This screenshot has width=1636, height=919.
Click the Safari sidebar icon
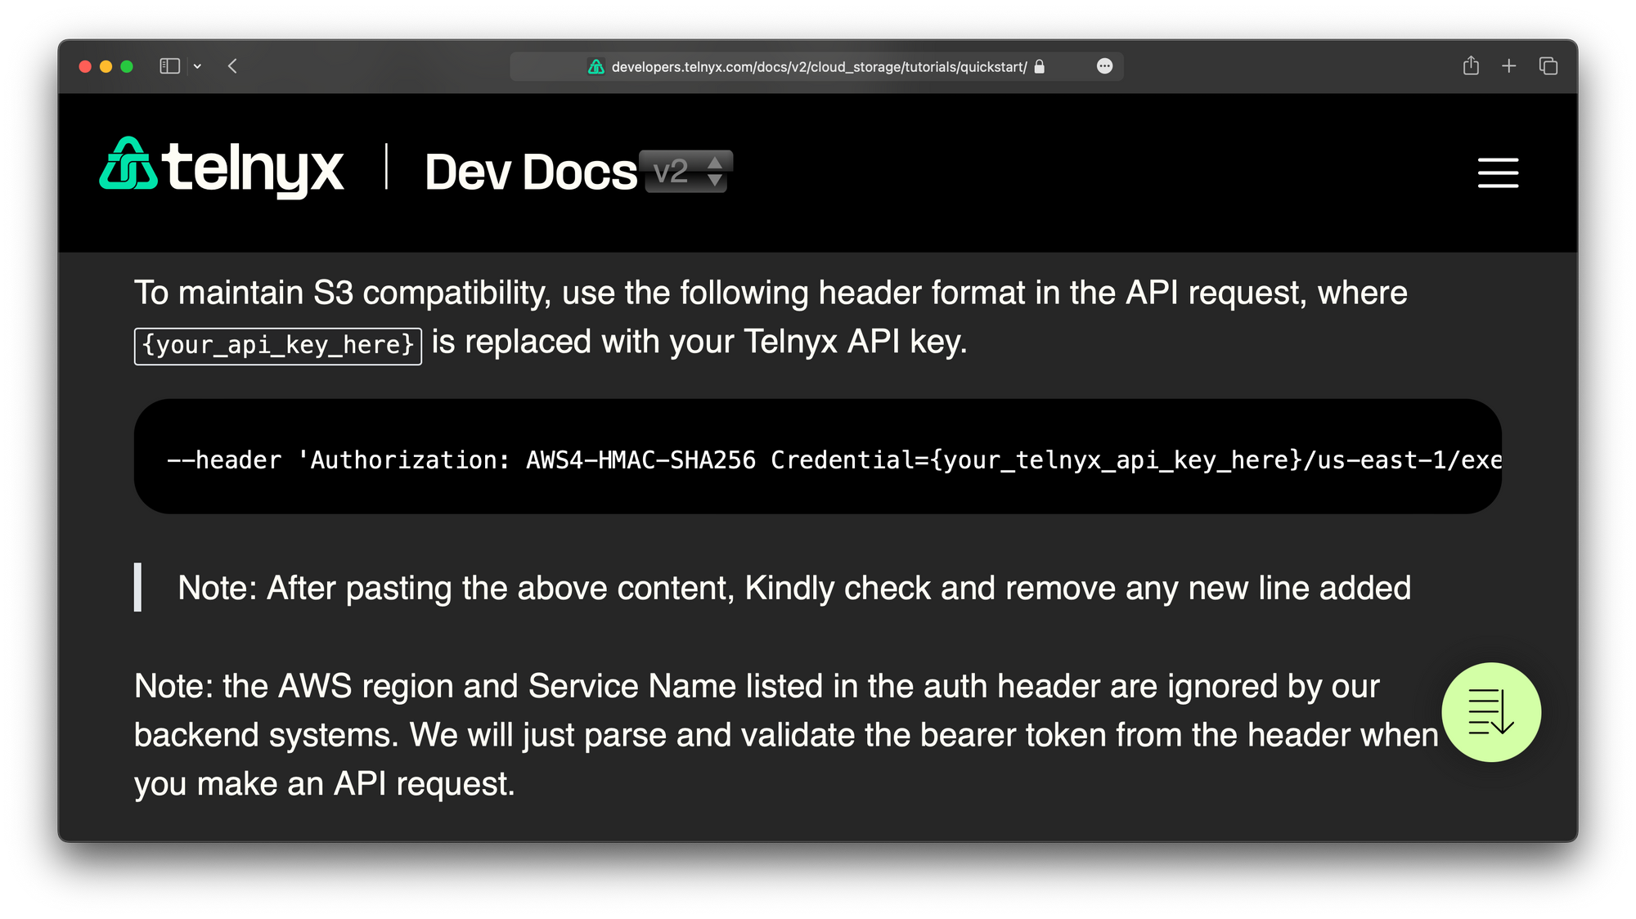[169, 66]
